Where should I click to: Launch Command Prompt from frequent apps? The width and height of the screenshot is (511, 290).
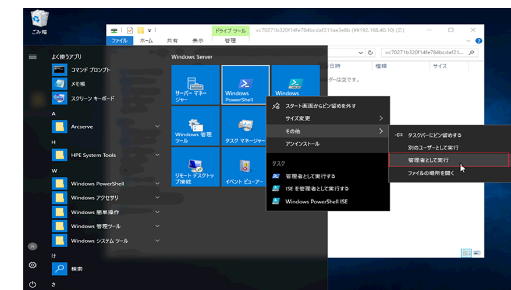tap(81, 70)
